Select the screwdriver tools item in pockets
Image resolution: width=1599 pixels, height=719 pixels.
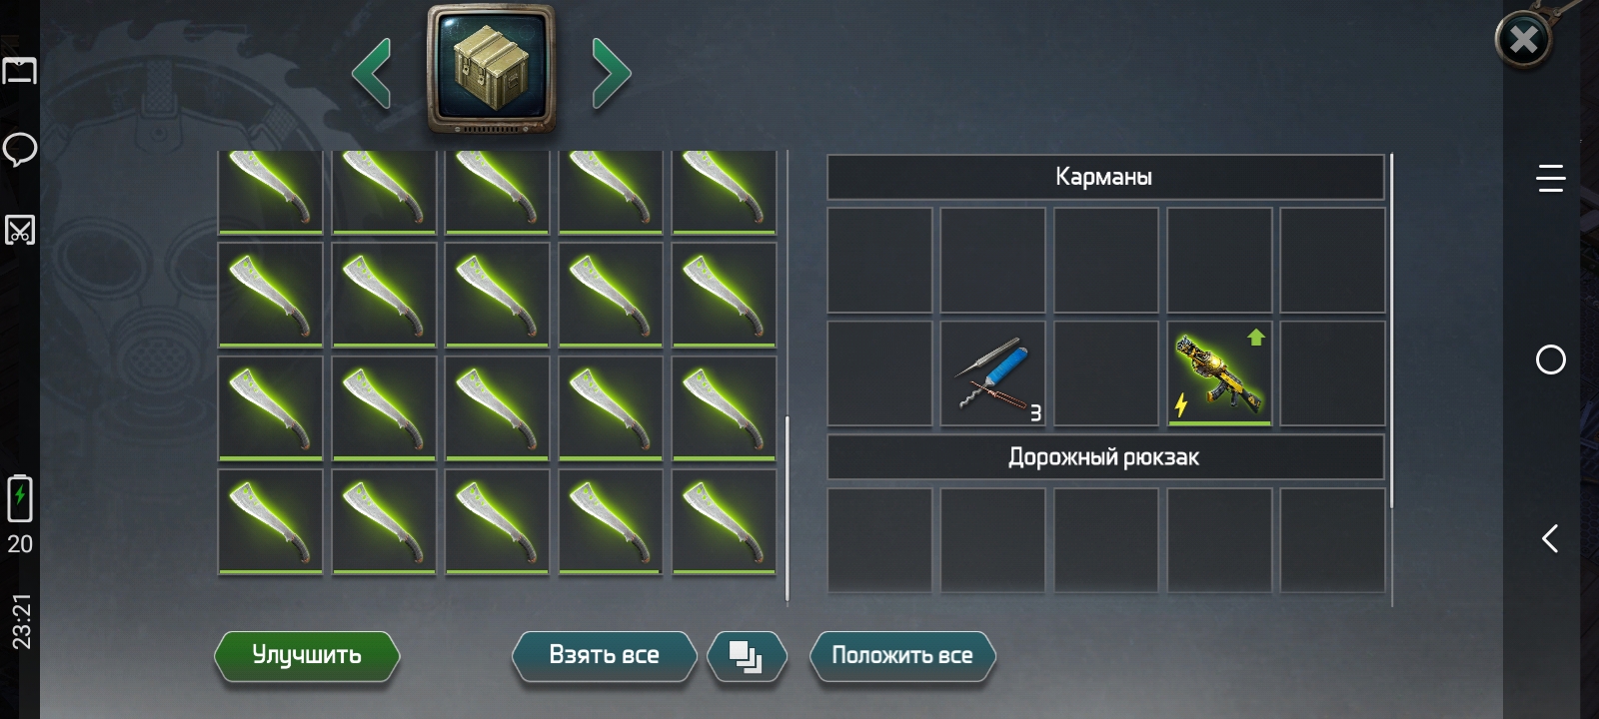coord(992,373)
